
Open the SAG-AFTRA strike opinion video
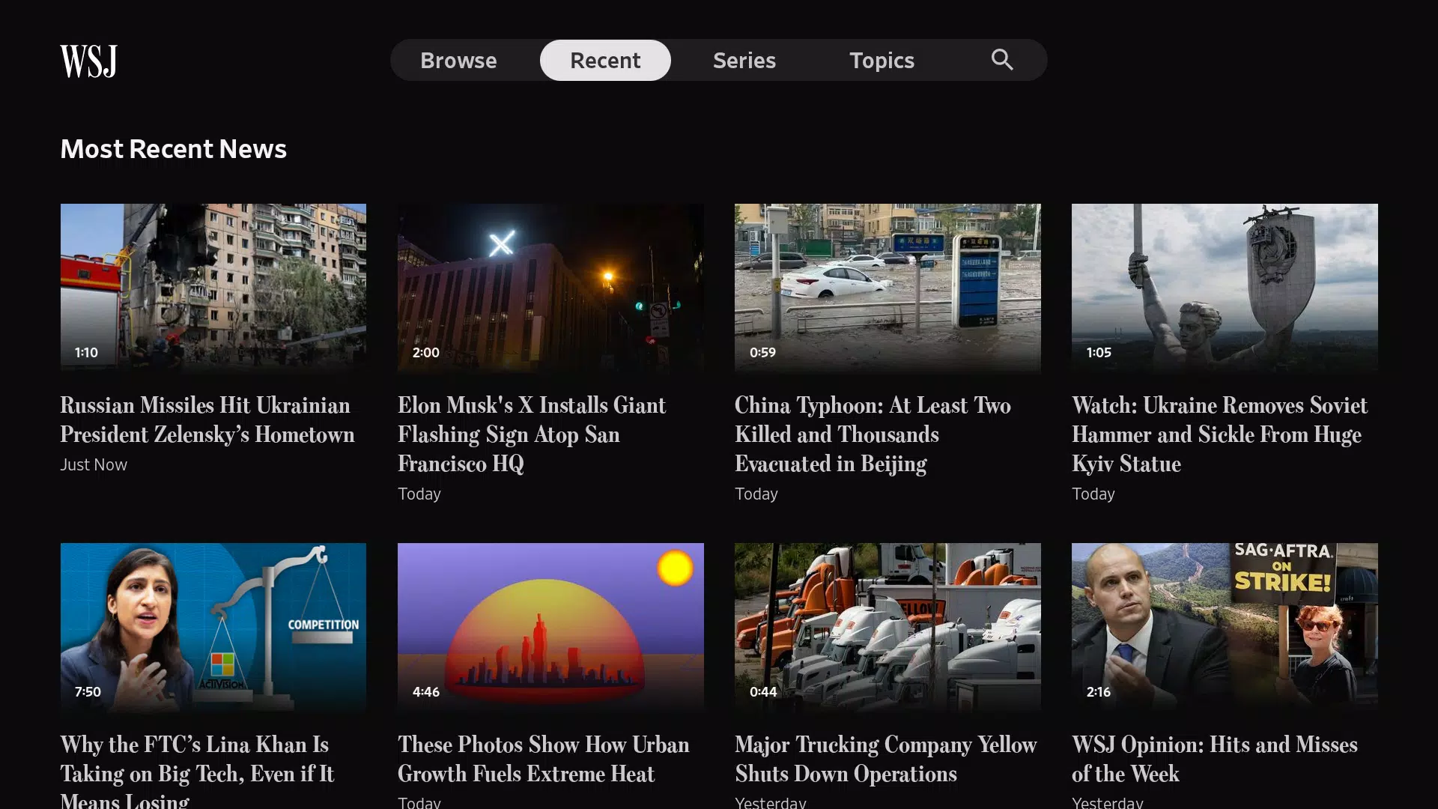pos(1225,627)
